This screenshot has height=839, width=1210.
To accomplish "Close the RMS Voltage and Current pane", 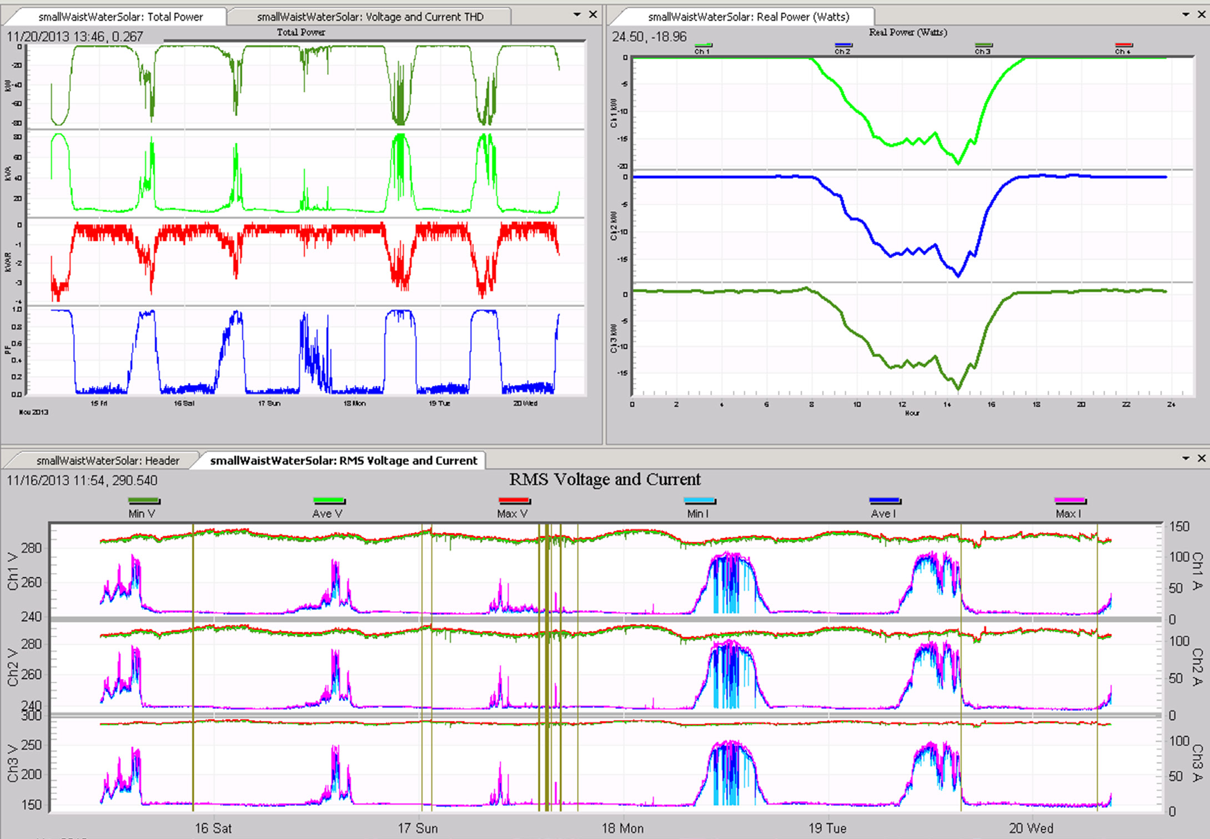I will pos(1202,458).
